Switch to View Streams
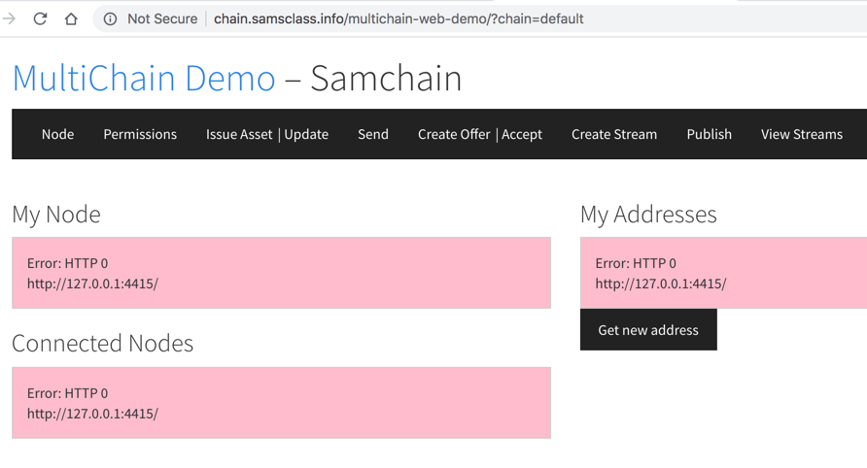The height and width of the screenshot is (468, 867). click(802, 134)
